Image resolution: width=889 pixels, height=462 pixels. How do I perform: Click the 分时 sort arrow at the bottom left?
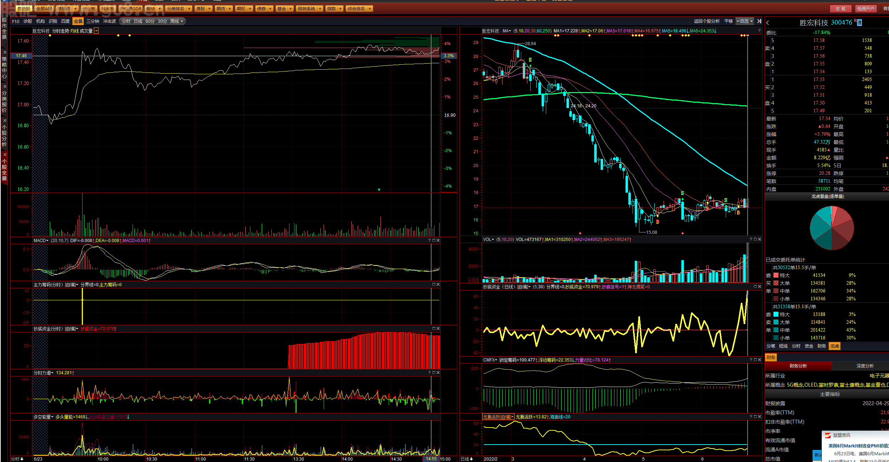coord(22,459)
